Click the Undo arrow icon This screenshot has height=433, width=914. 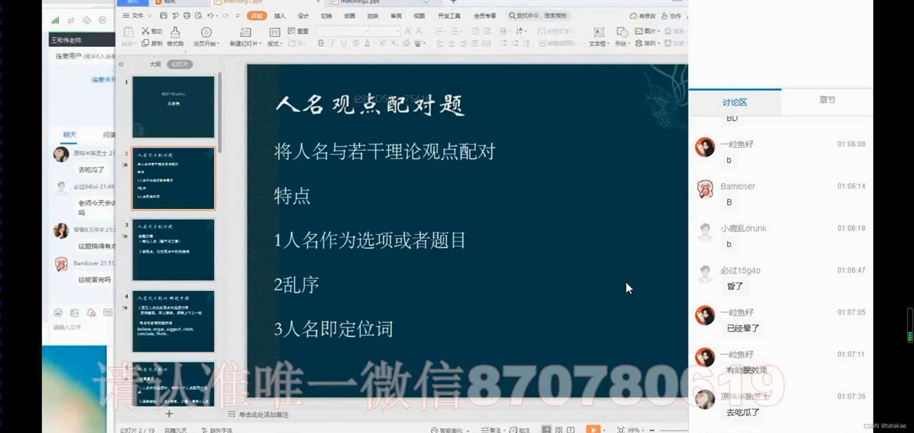210,16
